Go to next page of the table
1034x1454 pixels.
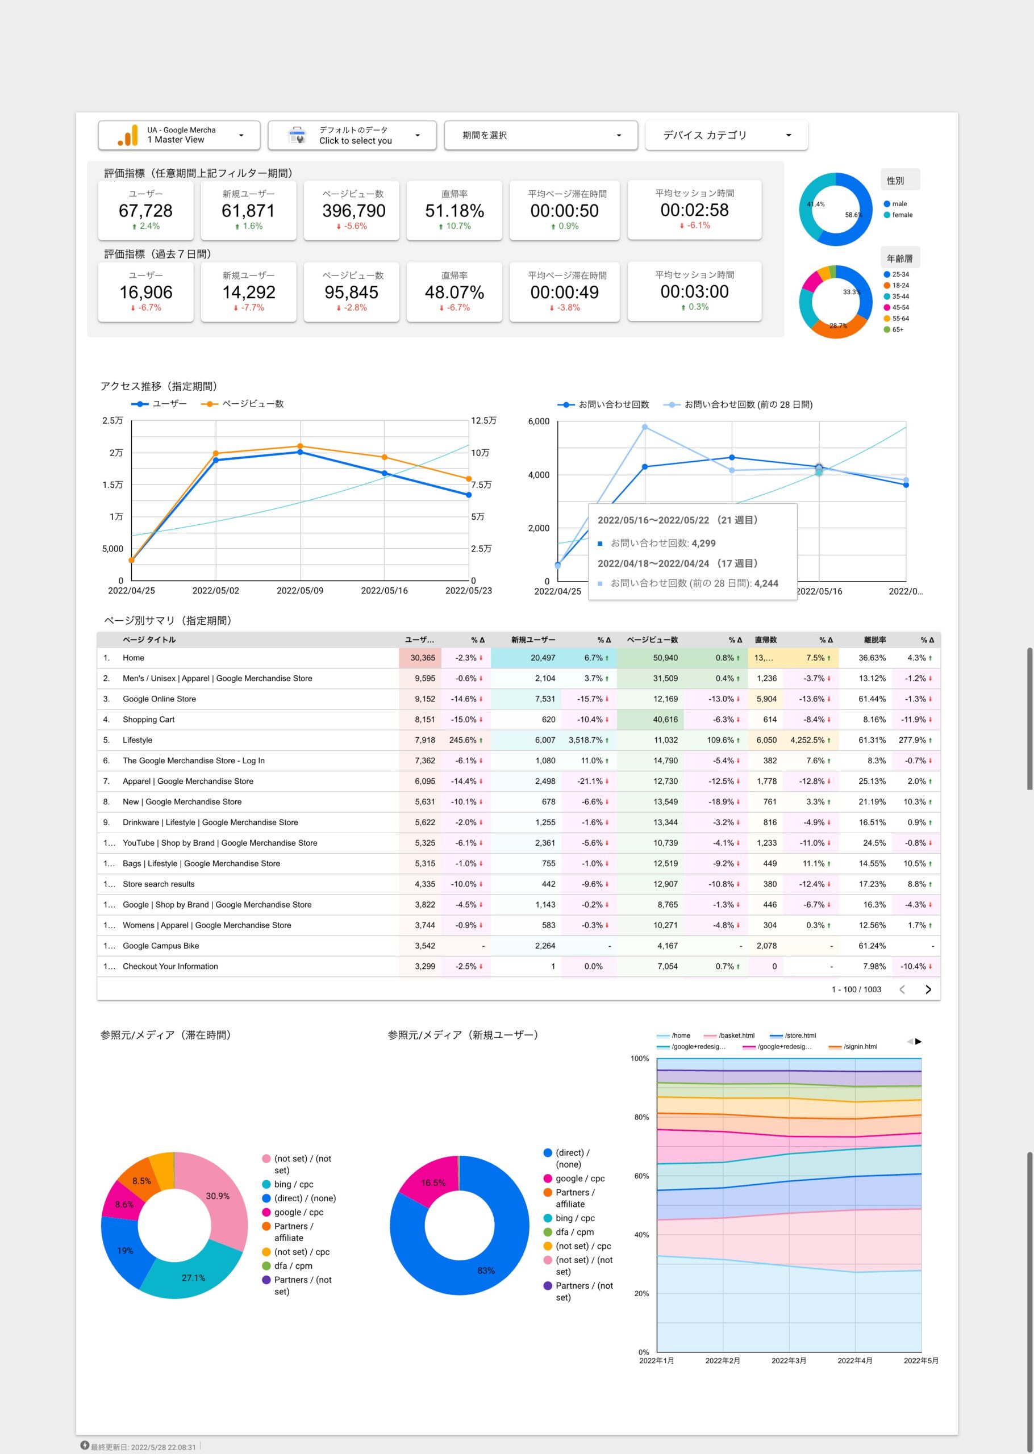(928, 989)
